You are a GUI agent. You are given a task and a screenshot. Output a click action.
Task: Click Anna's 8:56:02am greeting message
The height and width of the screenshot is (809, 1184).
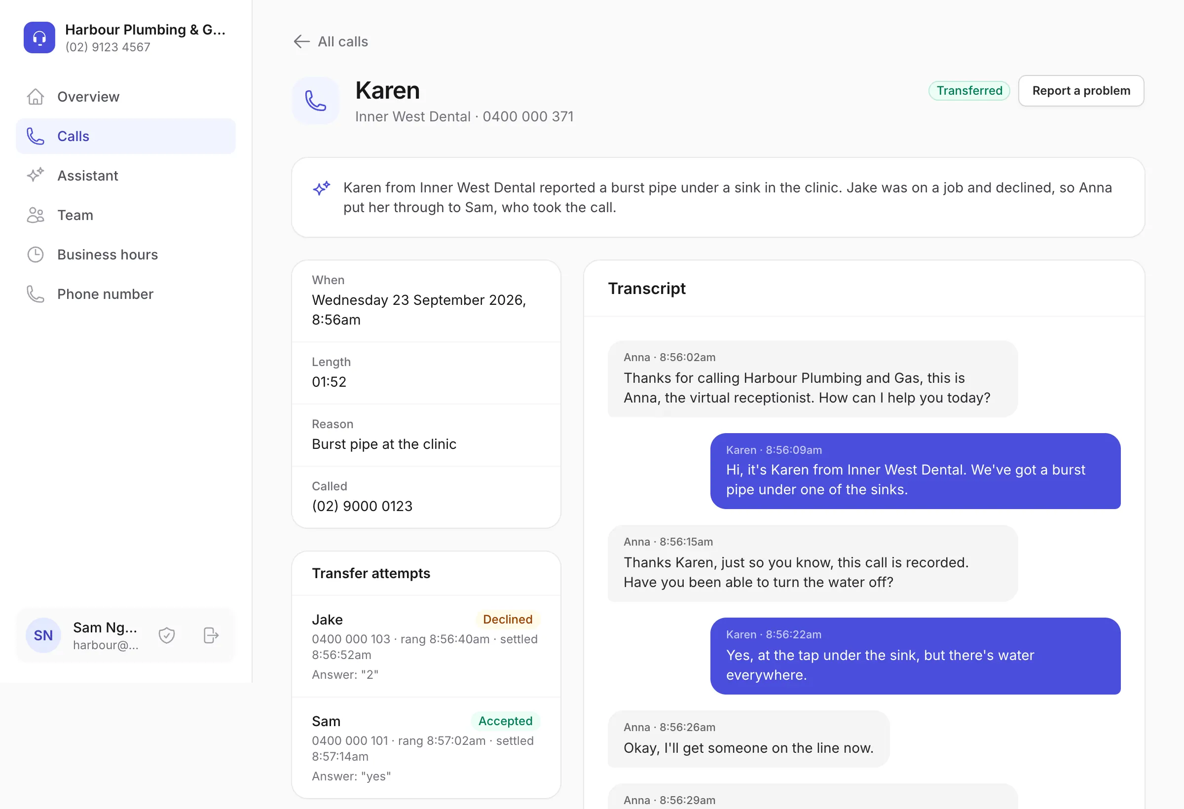pos(813,378)
